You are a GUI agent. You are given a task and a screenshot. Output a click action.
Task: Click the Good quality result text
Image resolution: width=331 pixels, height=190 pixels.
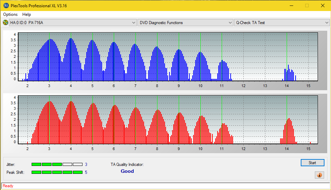(x=127, y=171)
